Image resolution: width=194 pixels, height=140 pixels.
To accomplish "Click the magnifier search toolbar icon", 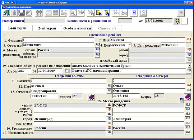I will (x=73, y=13).
